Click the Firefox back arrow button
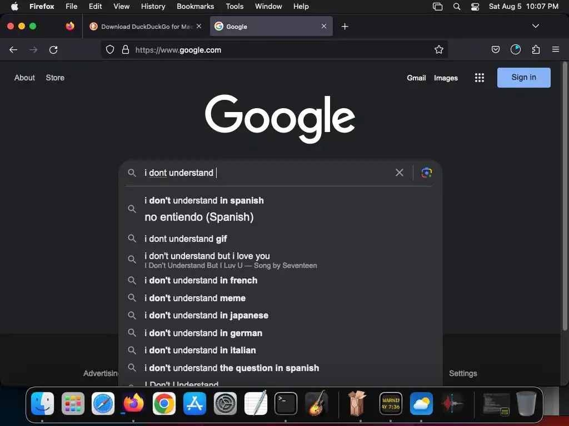This screenshot has height=426, width=569. [13, 49]
